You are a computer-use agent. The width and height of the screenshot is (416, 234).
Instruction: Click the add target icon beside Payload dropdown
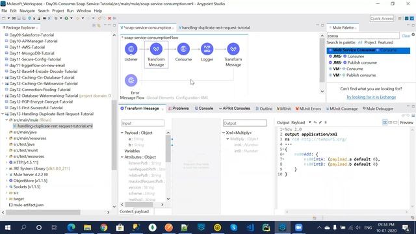pos(315,122)
